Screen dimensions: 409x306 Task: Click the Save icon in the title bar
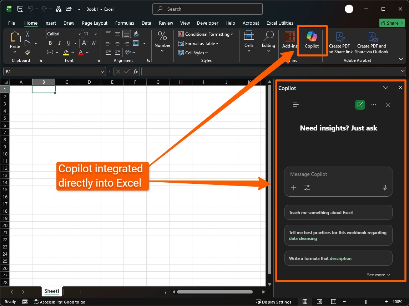(20, 9)
